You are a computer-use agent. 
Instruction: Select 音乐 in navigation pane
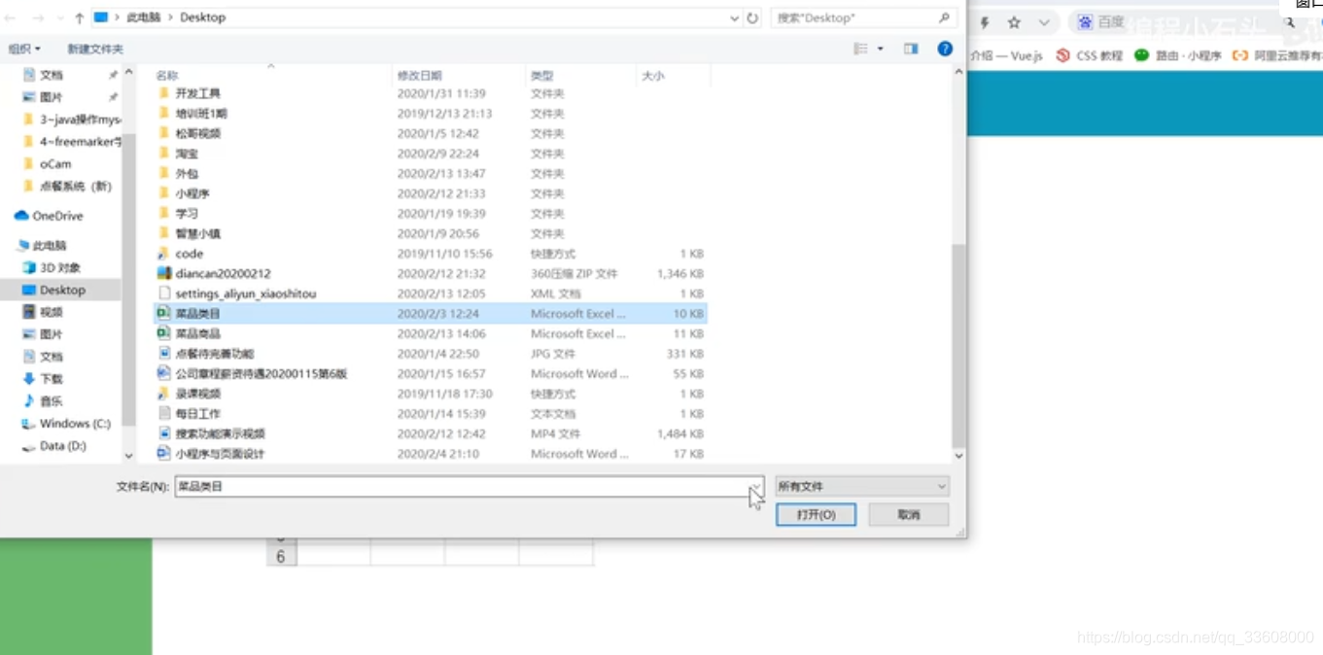tap(51, 401)
